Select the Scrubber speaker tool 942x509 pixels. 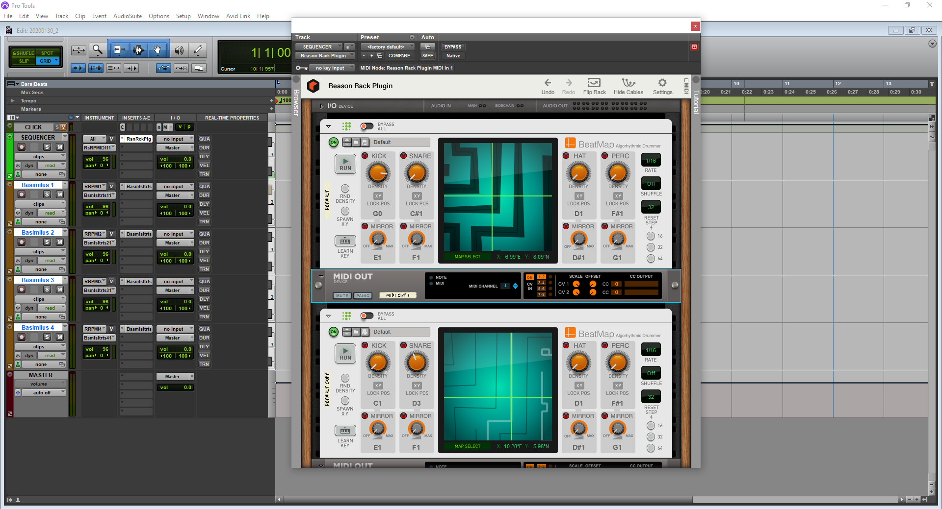pyautogui.click(x=179, y=50)
